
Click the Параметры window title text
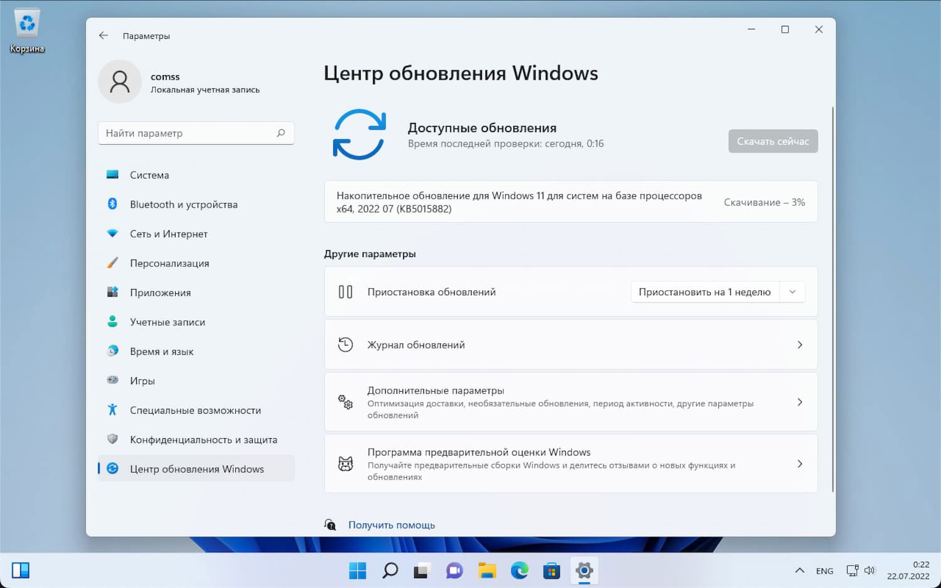(146, 36)
